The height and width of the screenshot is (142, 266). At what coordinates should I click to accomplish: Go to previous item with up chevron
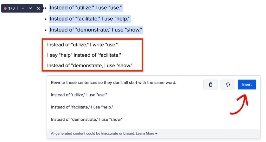coord(23,8)
